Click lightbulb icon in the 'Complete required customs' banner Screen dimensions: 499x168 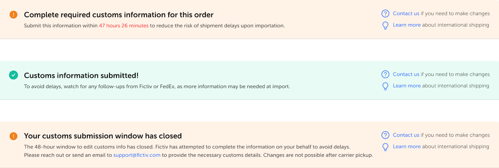[x=385, y=25]
